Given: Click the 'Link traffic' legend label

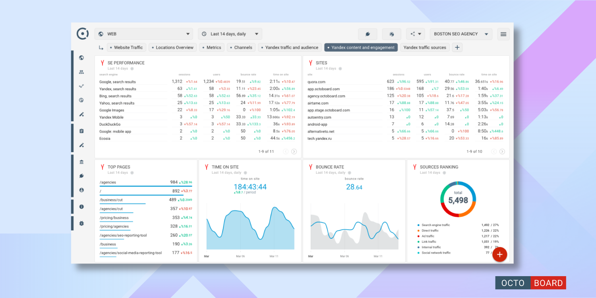Looking at the screenshot, I should pos(429,242).
